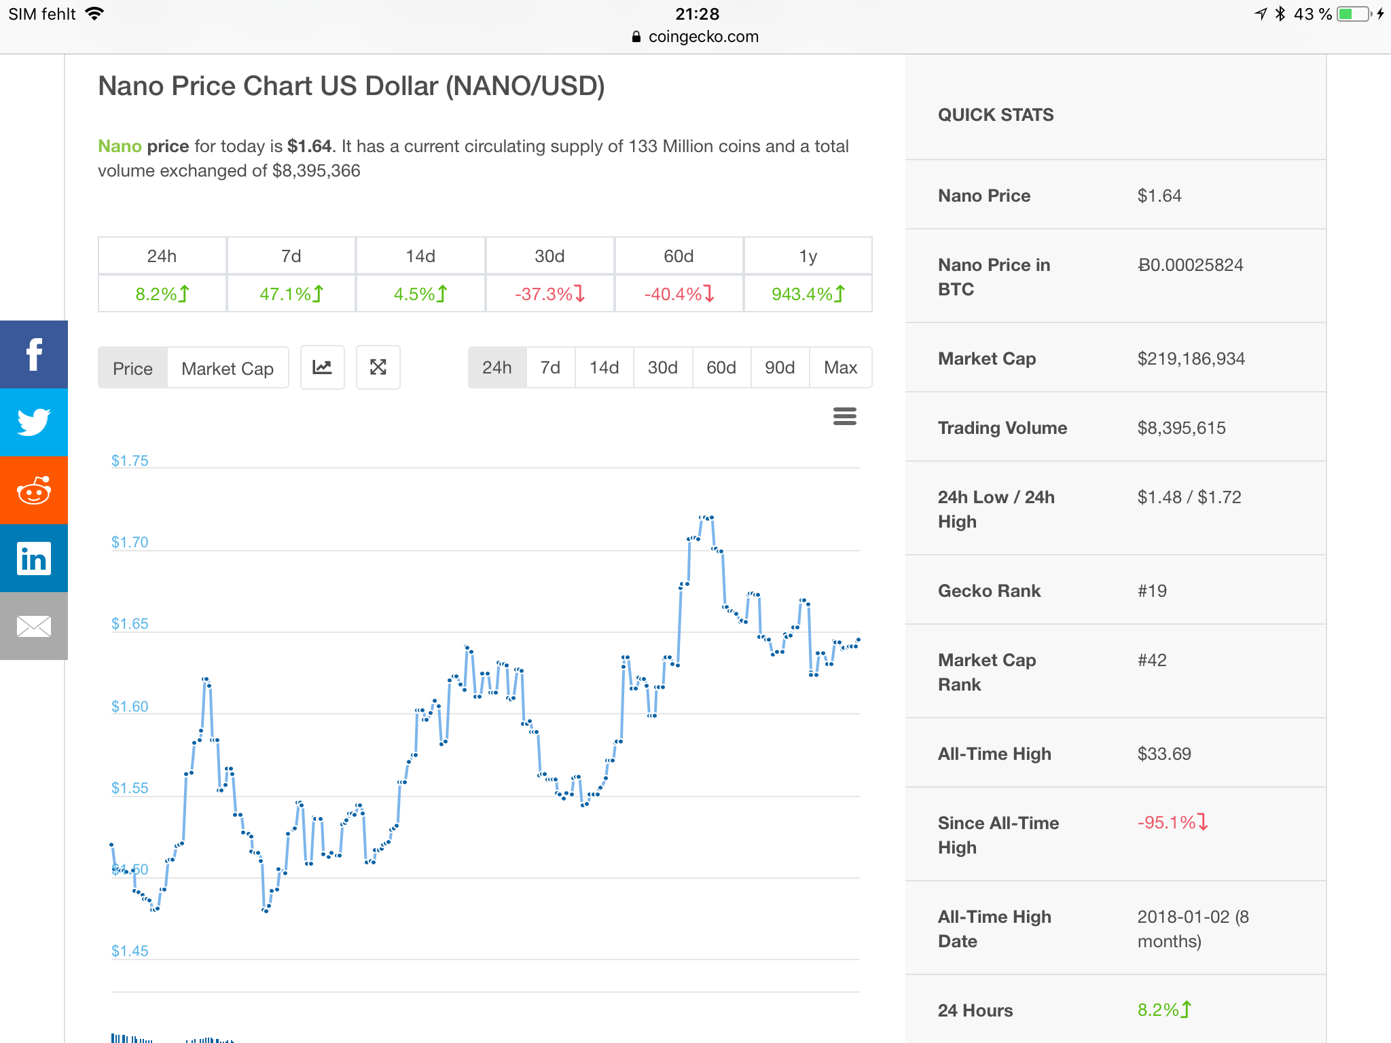The image size is (1391, 1043).
Task: Select the 30d chart range
Action: 662,367
